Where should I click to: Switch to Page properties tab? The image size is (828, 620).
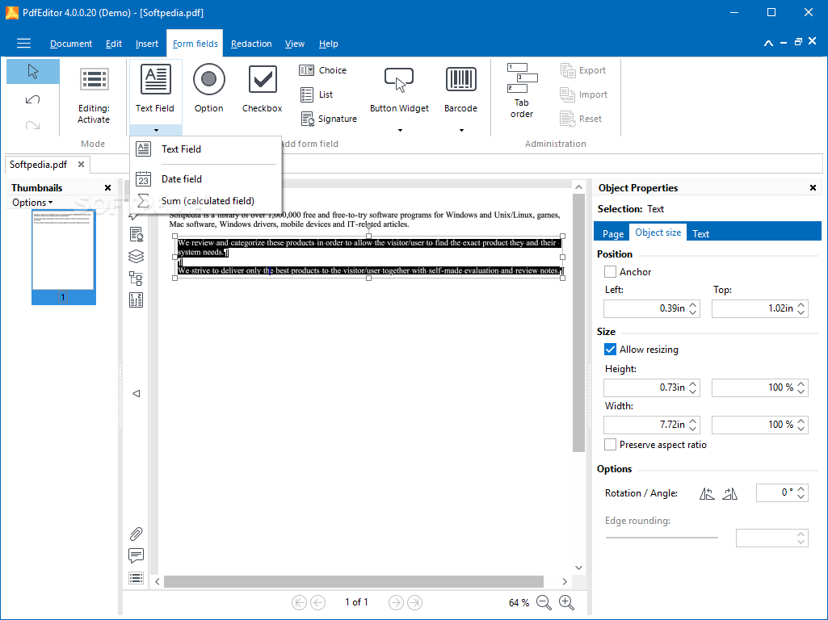[x=613, y=233]
